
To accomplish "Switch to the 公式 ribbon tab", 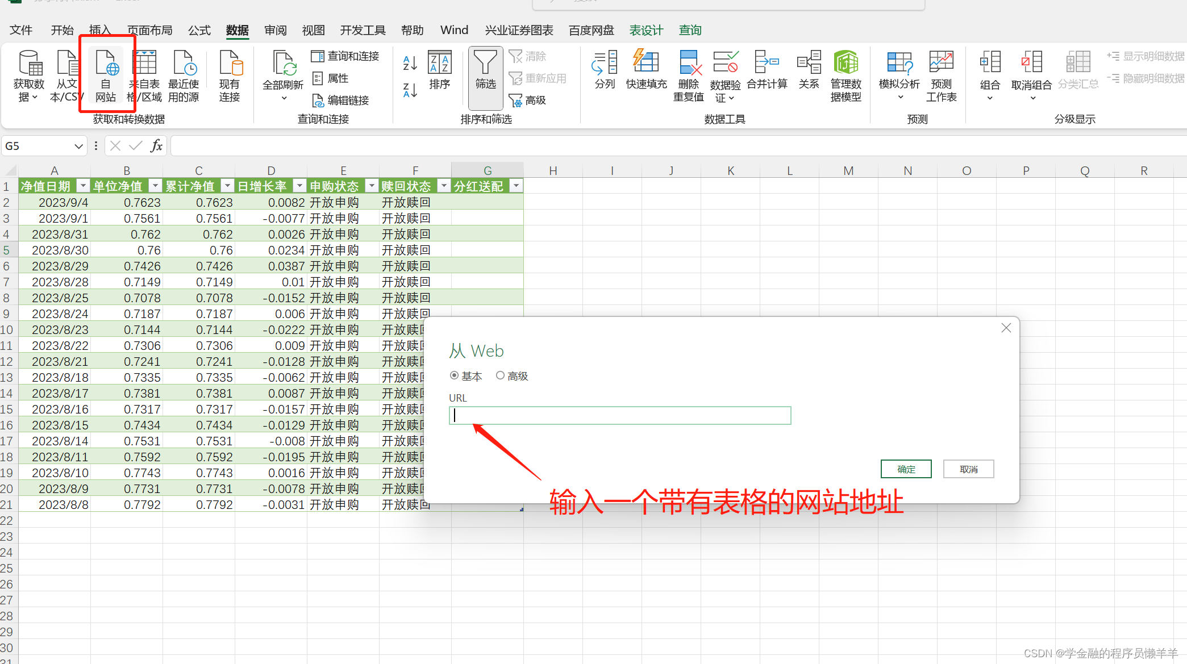I will pos(199,30).
